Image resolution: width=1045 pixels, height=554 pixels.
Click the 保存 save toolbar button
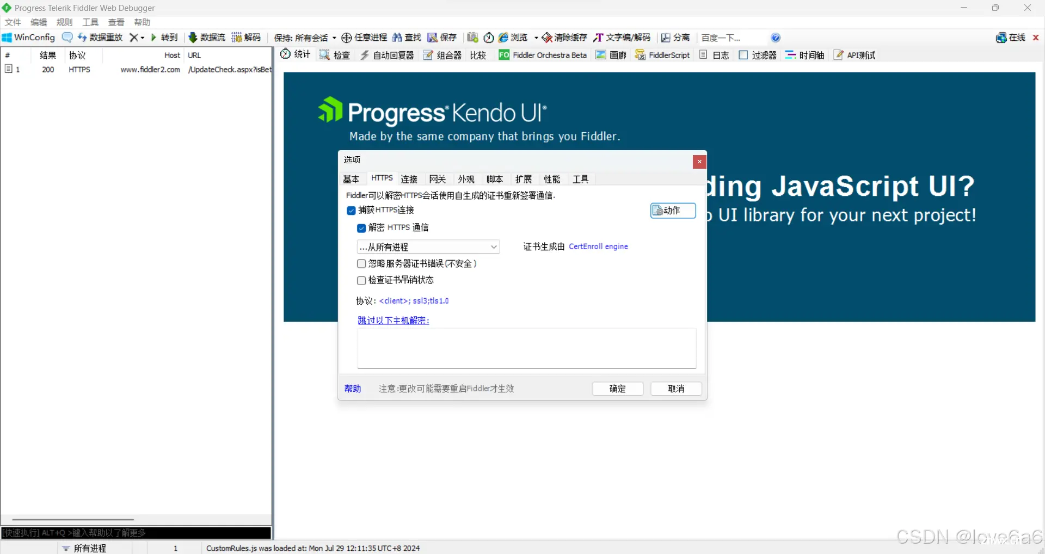pyautogui.click(x=442, y=38)
